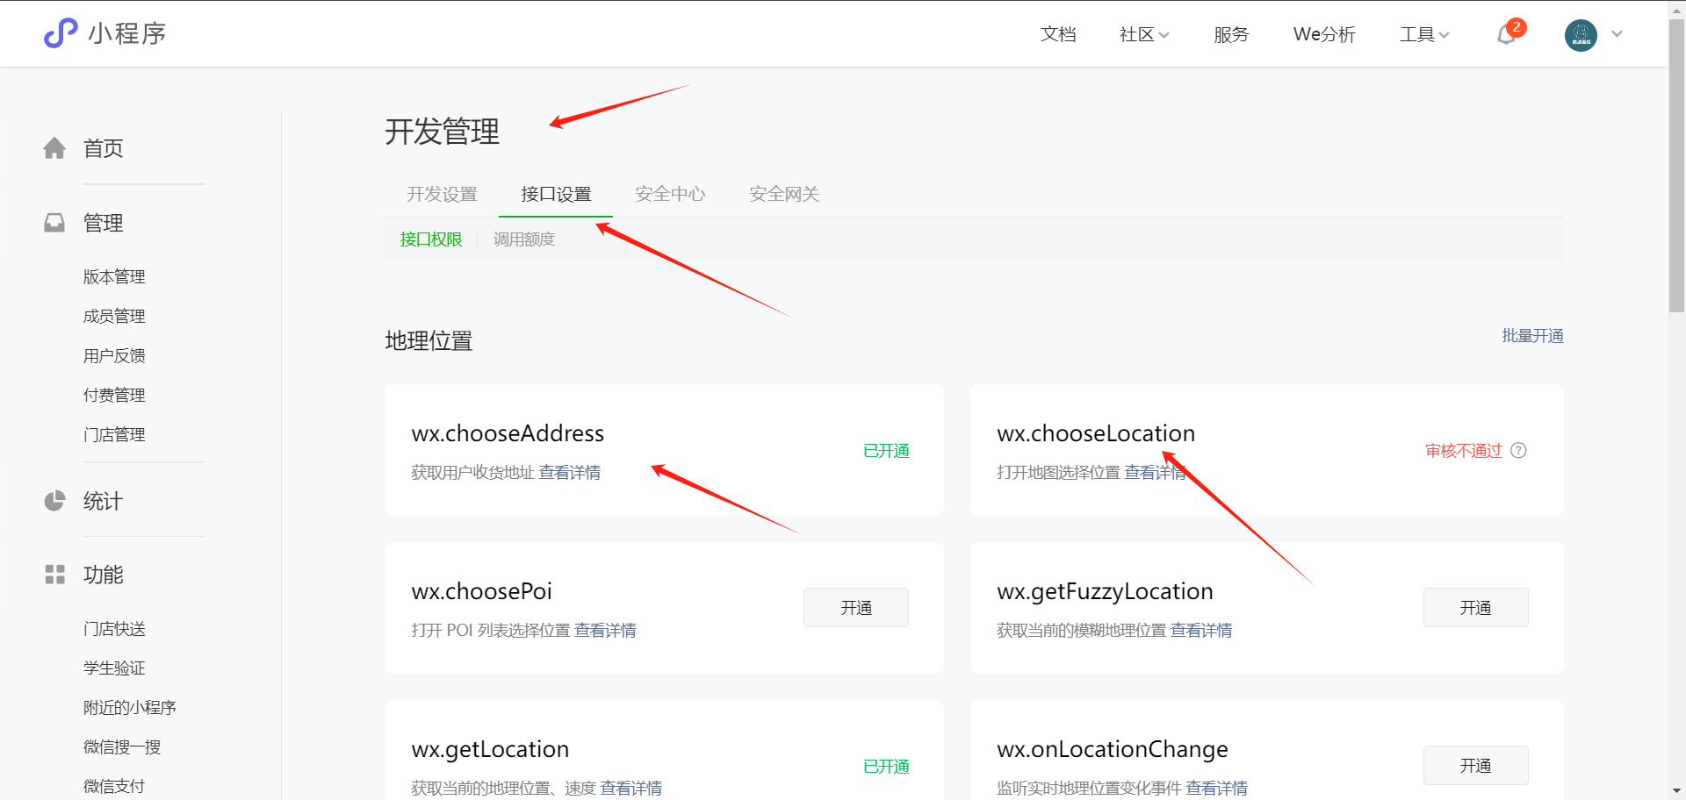Viewport: 1686px width, 800px height.
Task: Open 查看详情 link under wx.chooseAddress
Action: (x=570, y=473)
